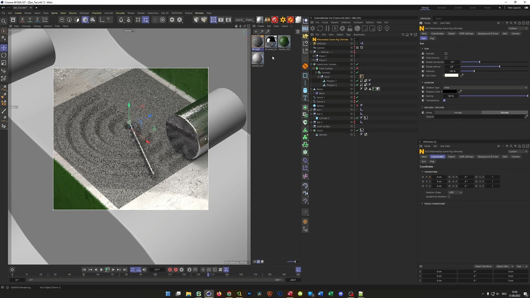
Task: Click the record keyframe red button
Action: click(x=170, y=270)
